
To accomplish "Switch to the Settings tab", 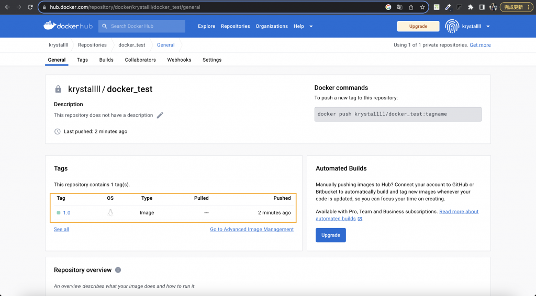I will (x=212, y=60).
